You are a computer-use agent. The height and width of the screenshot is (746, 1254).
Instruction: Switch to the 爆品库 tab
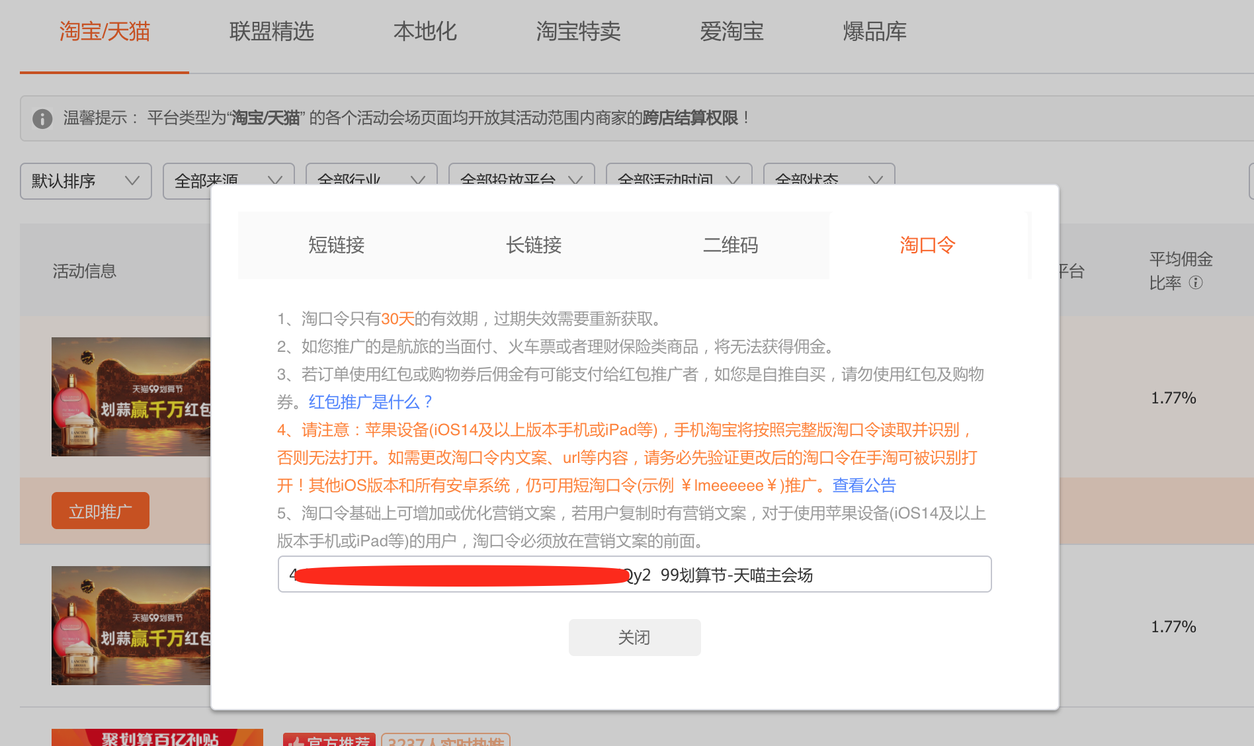pos(875,32)
